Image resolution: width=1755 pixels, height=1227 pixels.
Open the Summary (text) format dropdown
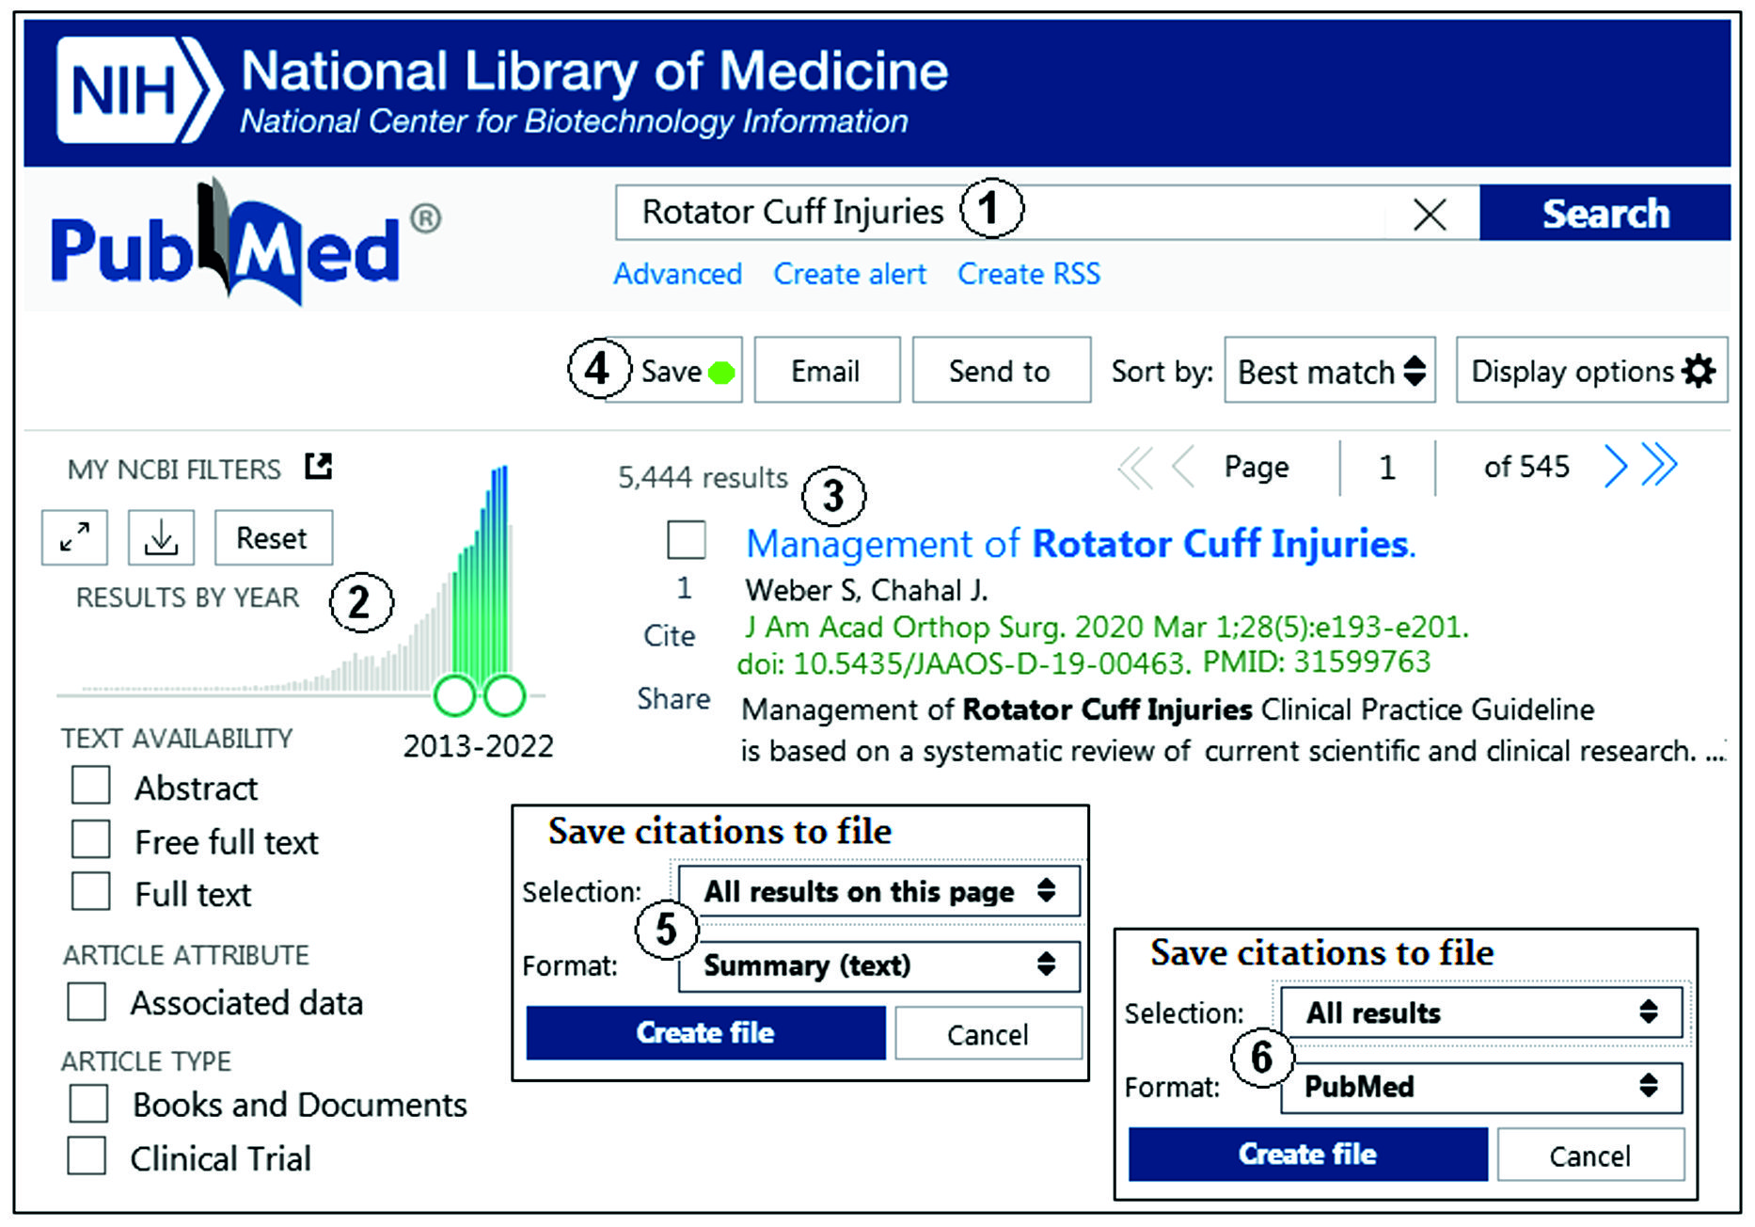click(x=878, y=965)
